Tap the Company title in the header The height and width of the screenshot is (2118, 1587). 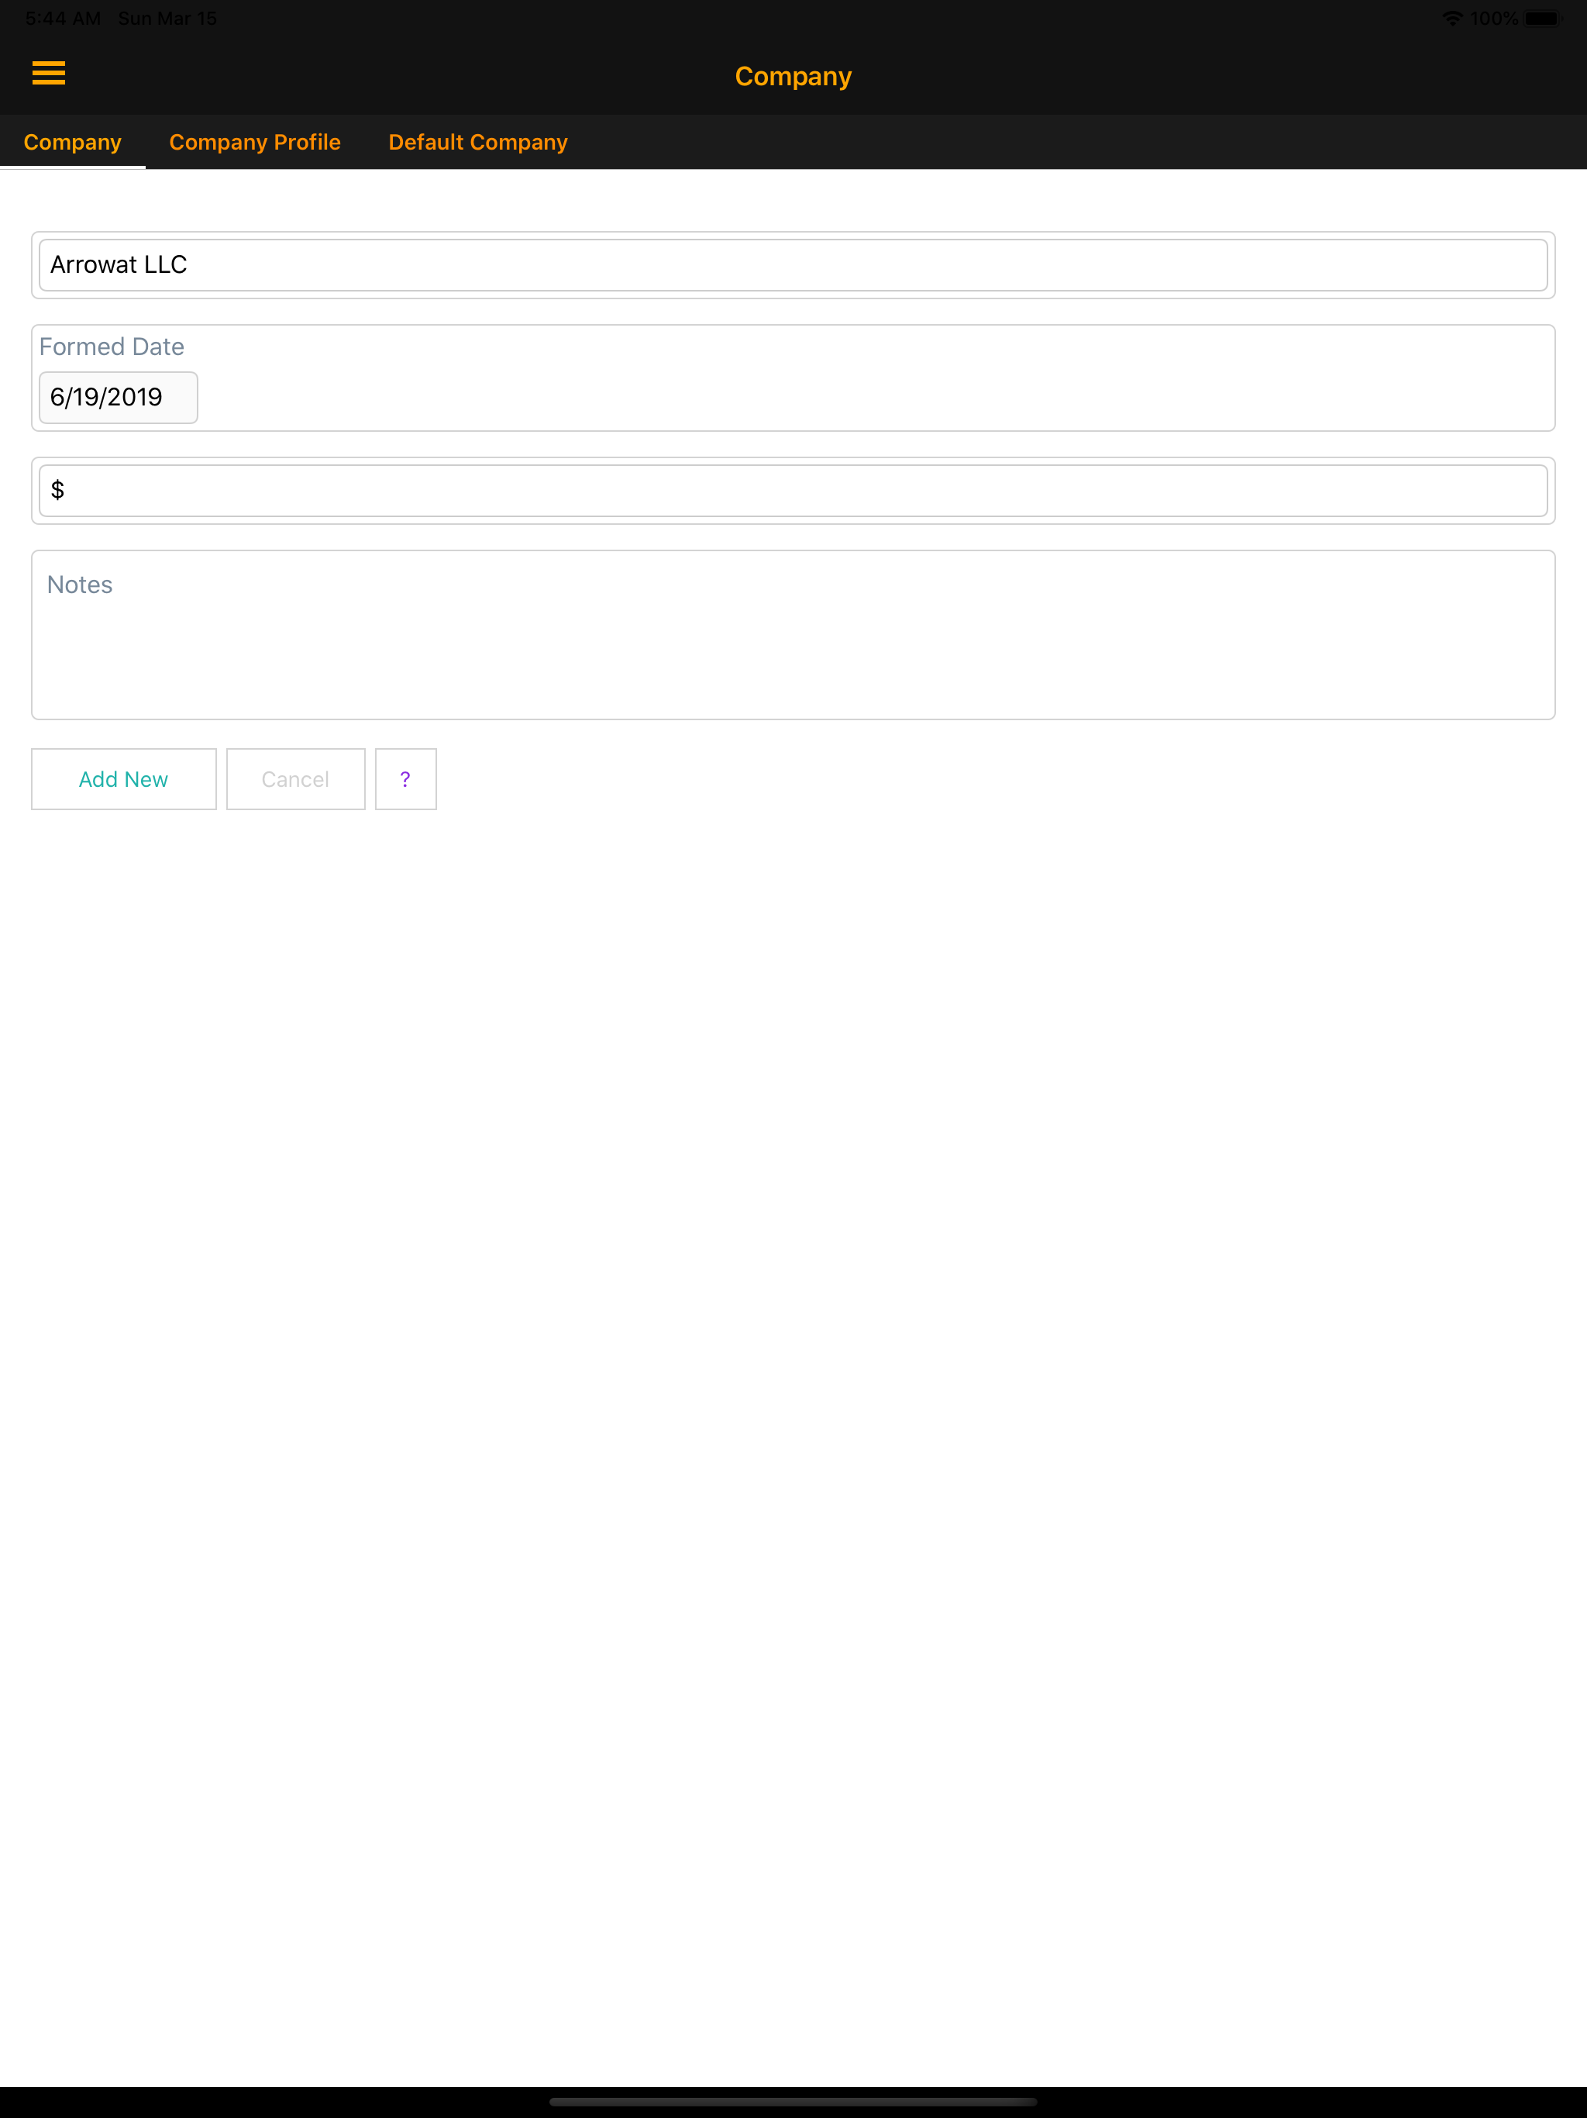pyautogui.click(x=792, y=76)
